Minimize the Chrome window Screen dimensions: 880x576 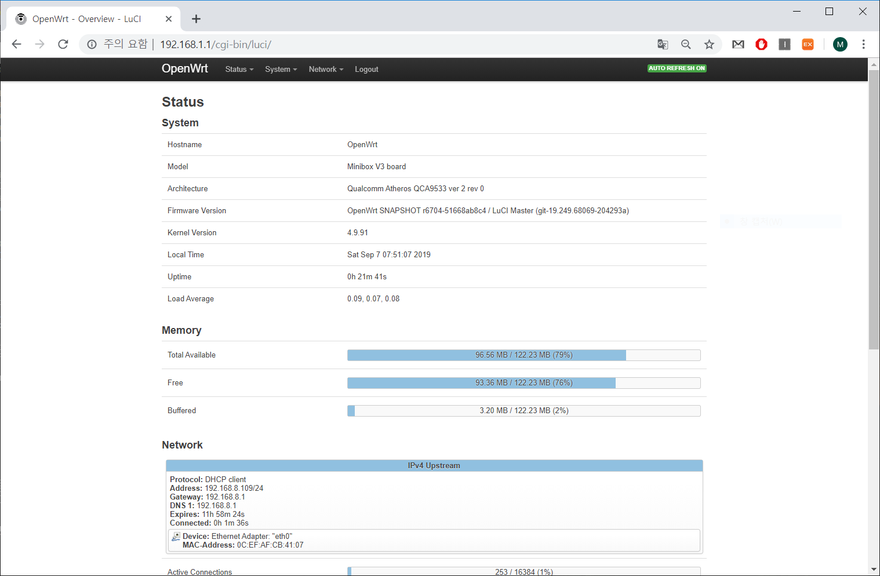[x=797, y=11]
